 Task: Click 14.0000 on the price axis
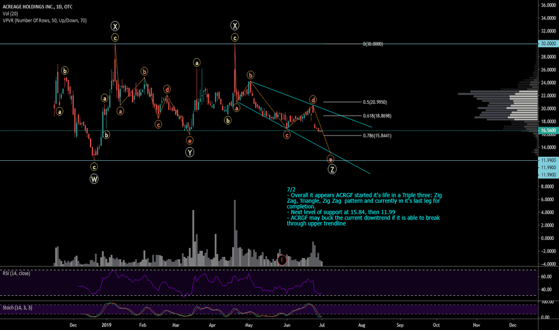click(x=548, y=148)
